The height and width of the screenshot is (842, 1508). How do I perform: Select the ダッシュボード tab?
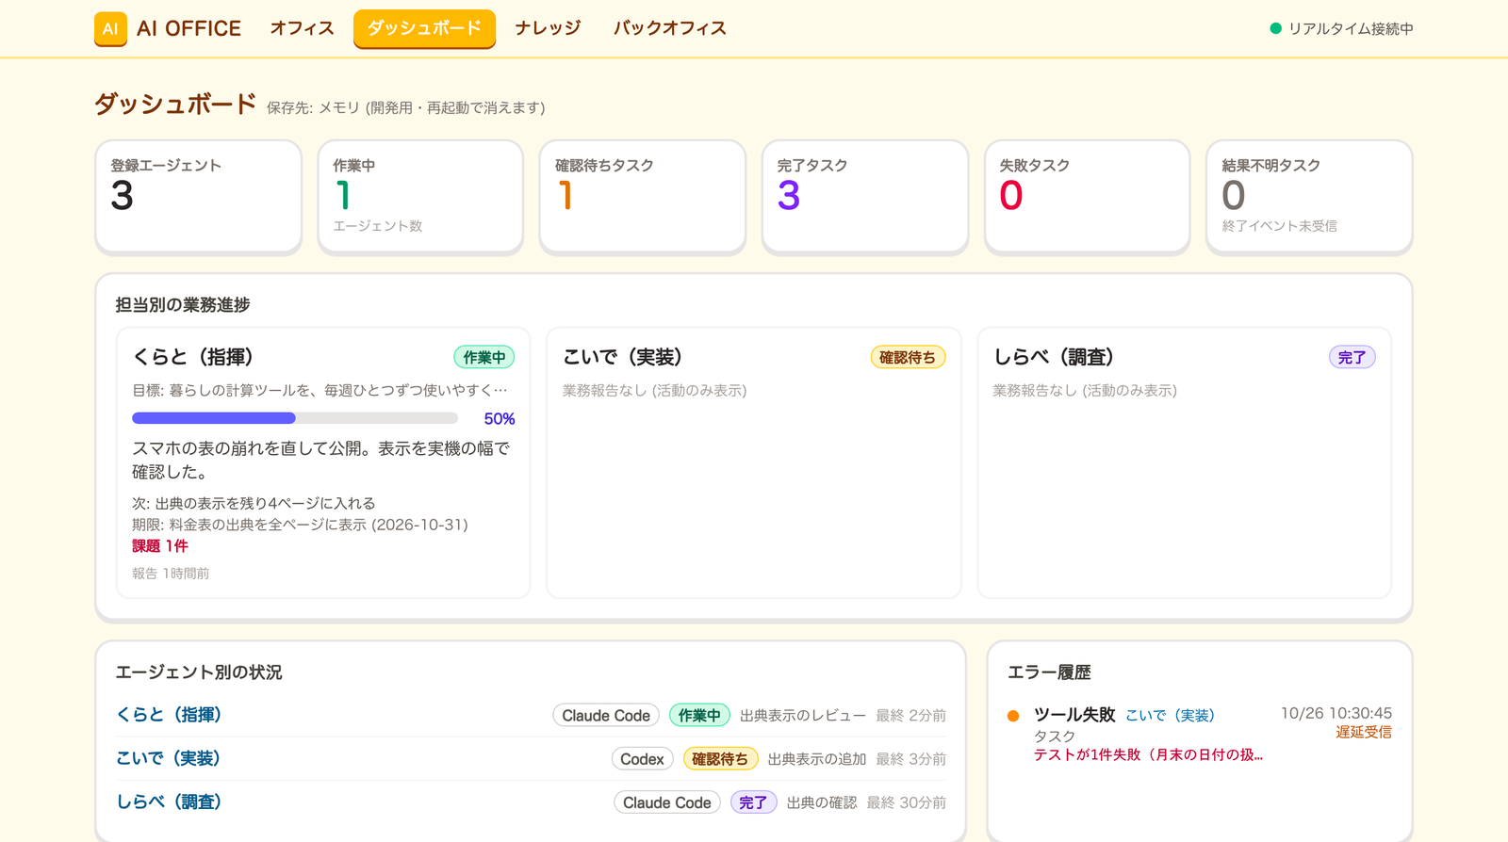click(x=424, y=28)
